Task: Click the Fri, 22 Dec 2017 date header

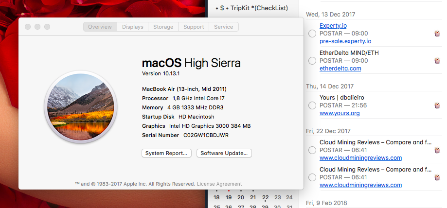Action: [328, 131]
